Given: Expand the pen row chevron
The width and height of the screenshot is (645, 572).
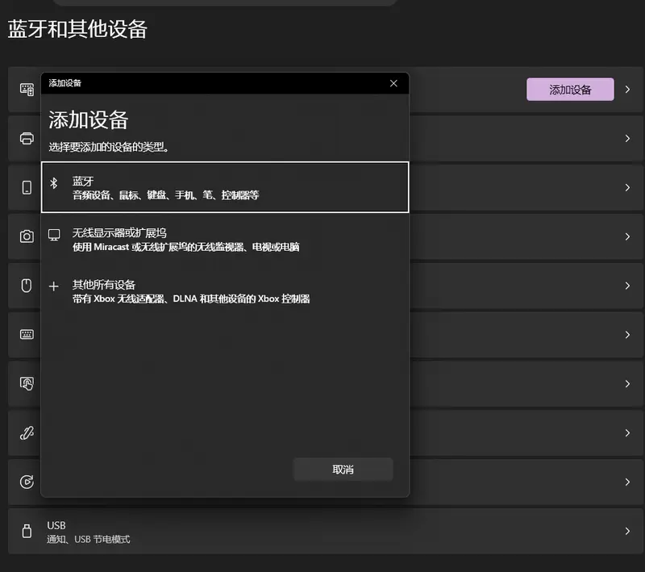Looking at the screenshot, I should [627, 432].
